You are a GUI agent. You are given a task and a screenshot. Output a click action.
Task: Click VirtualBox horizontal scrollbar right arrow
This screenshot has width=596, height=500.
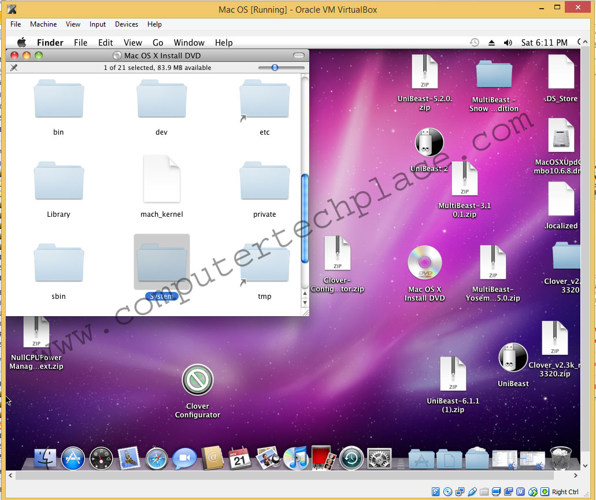click(x=575, y=475)
